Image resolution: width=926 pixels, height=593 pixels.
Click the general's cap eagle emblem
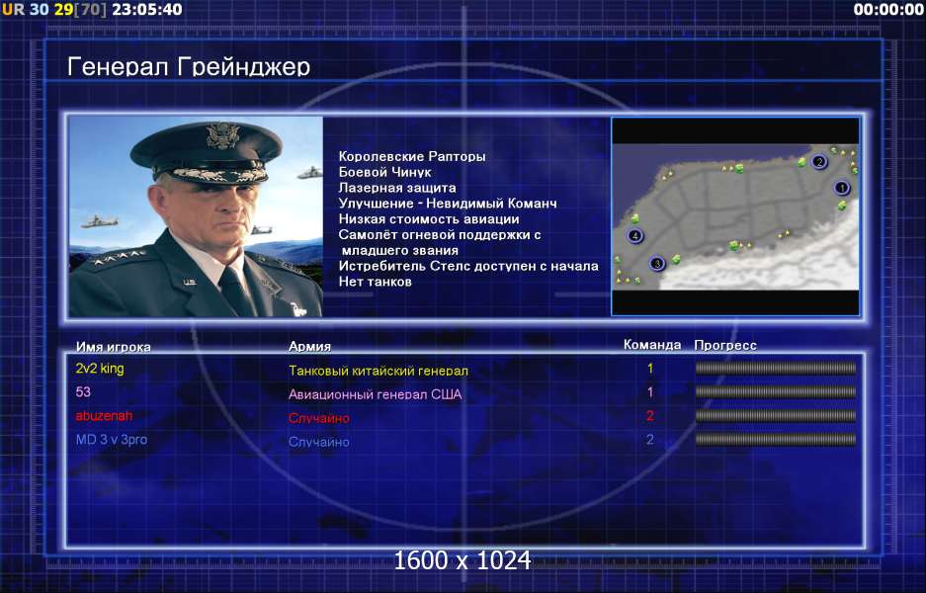(x=222, y=135)
